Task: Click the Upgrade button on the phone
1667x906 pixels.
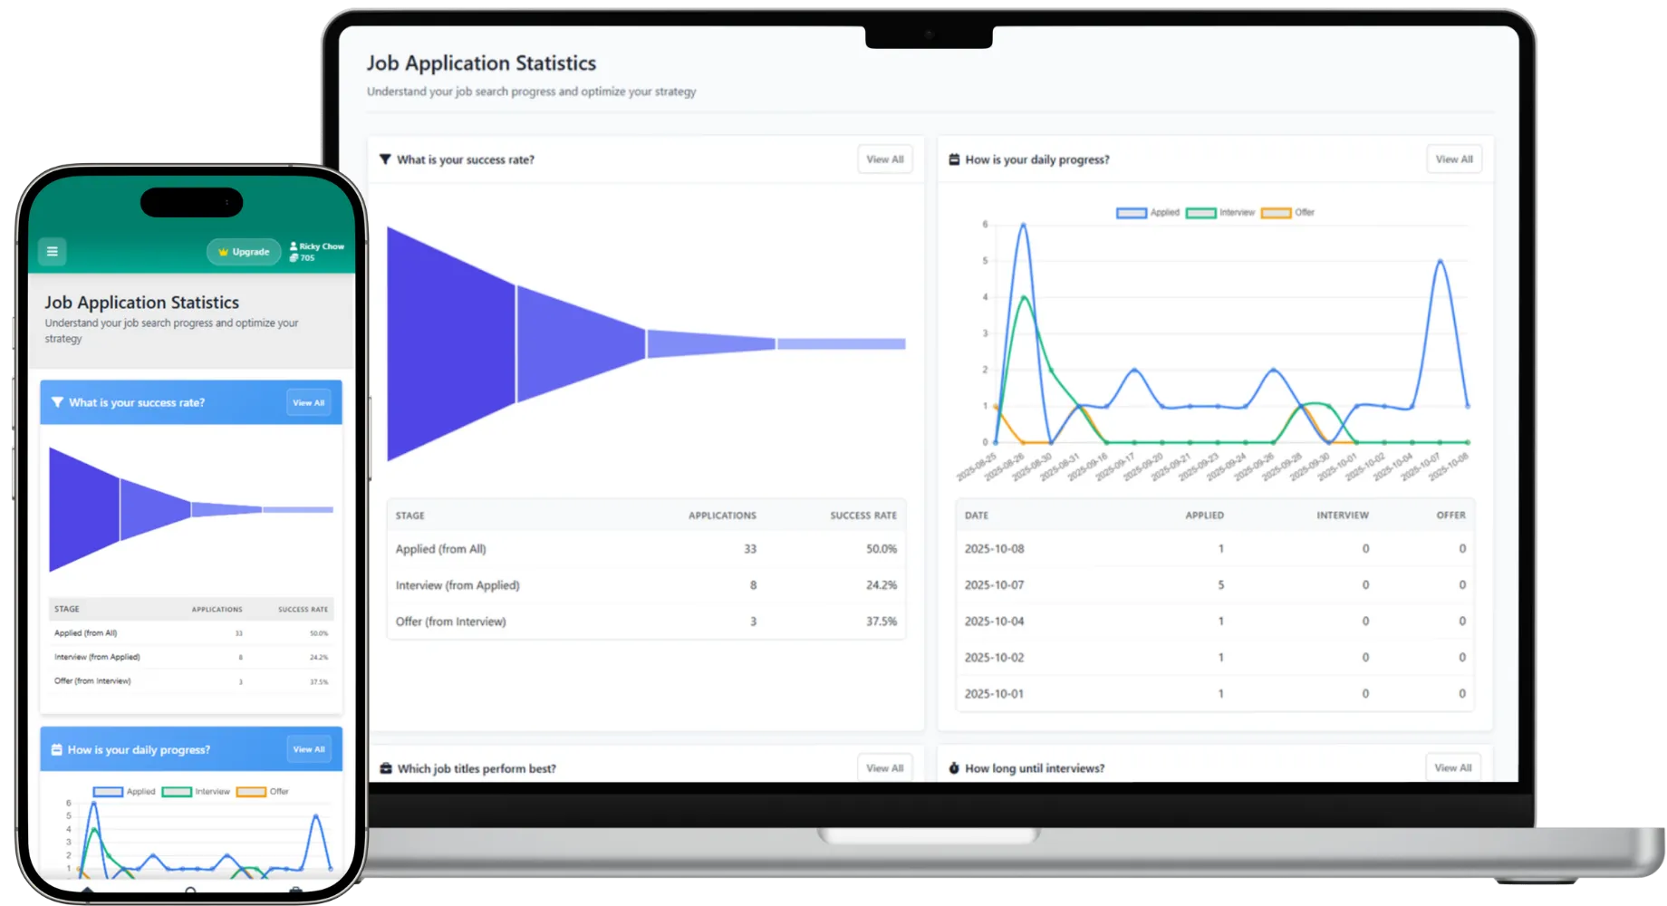Action: [x=243, y=252]
